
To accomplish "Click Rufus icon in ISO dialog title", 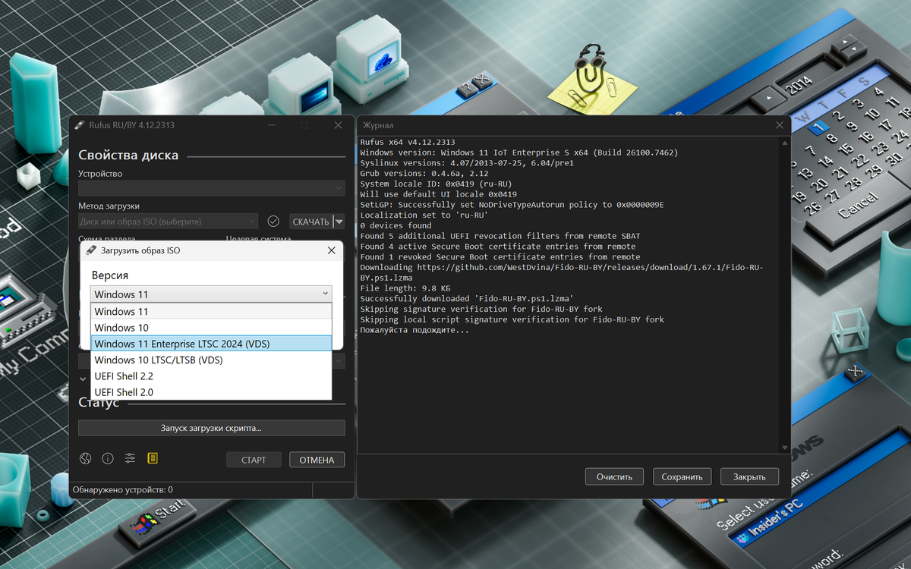I will (x=92, y=250).
